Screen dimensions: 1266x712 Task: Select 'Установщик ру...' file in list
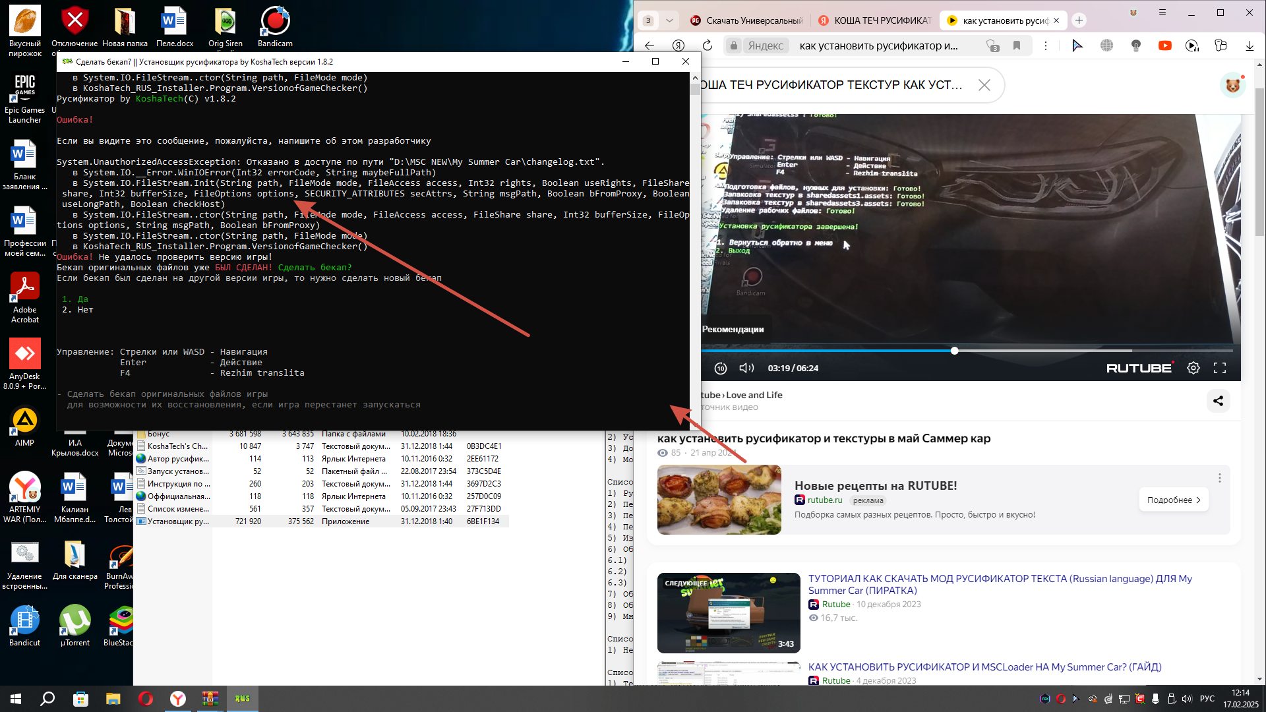[x=178, y=521]
